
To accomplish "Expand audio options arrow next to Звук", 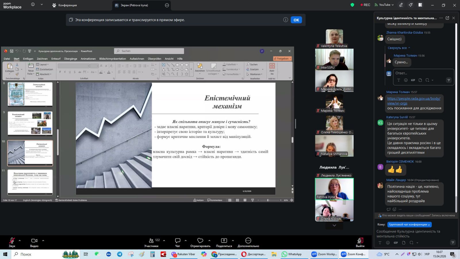I will pyautogui.click(x=20, y=241).
